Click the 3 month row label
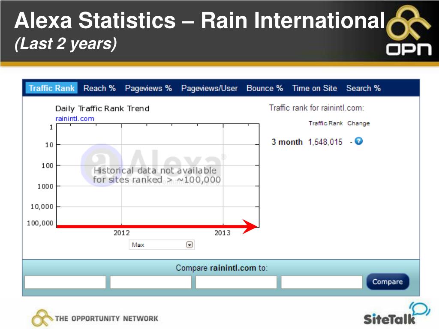 pyautogui.click(x=287, y=142)
